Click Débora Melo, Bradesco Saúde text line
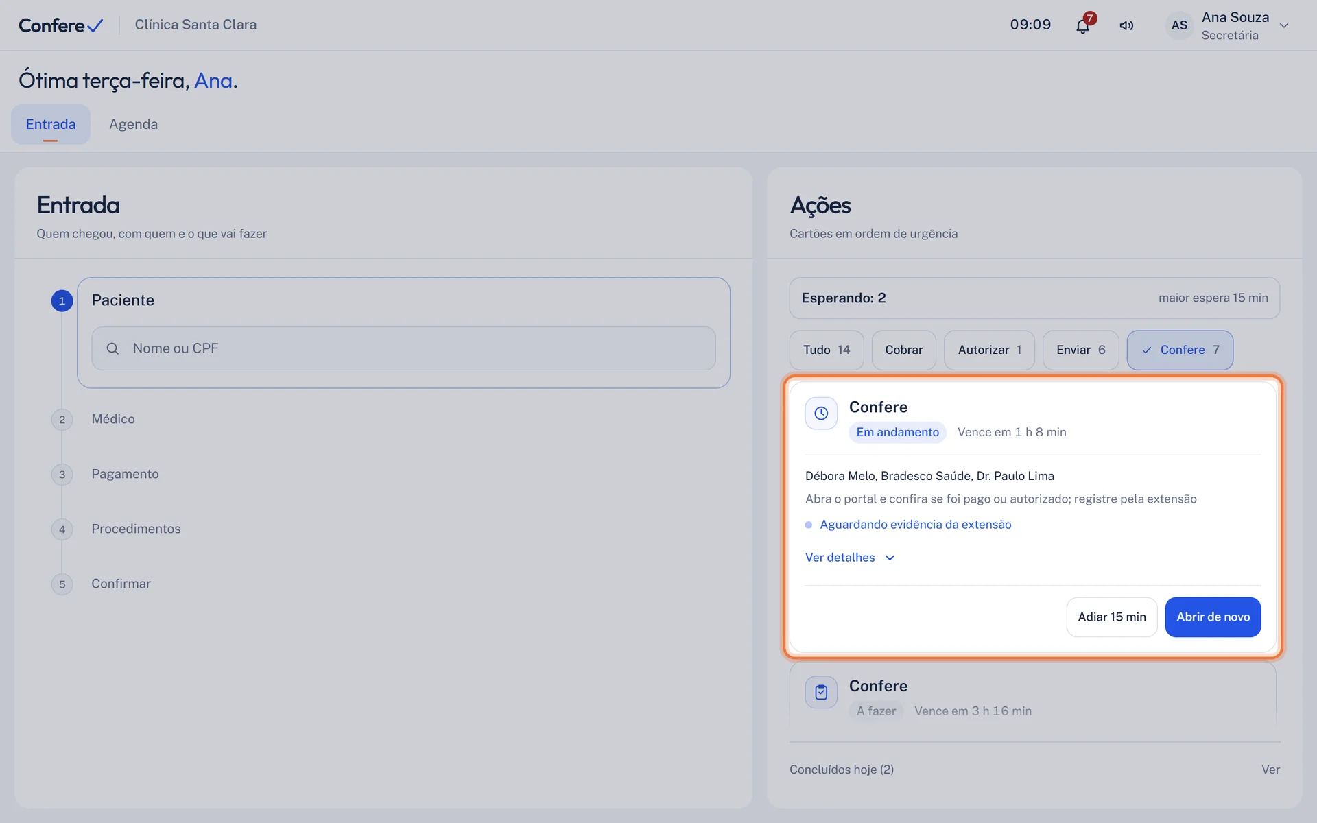The height and width of the screenshot is (823, 1317). tap(929, 476)
